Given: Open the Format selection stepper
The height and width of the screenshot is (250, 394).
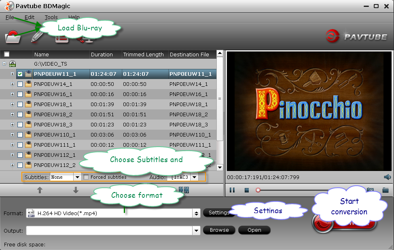Looking at the screenshot, I should click(196, 213).
